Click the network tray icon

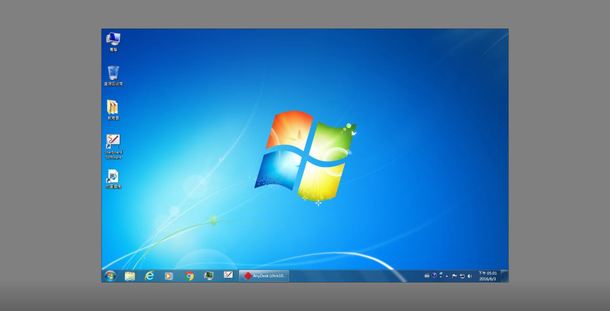[462, 276]
